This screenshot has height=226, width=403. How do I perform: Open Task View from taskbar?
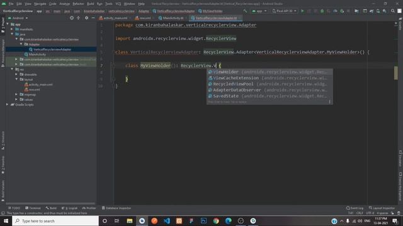(x=116, y=221)
